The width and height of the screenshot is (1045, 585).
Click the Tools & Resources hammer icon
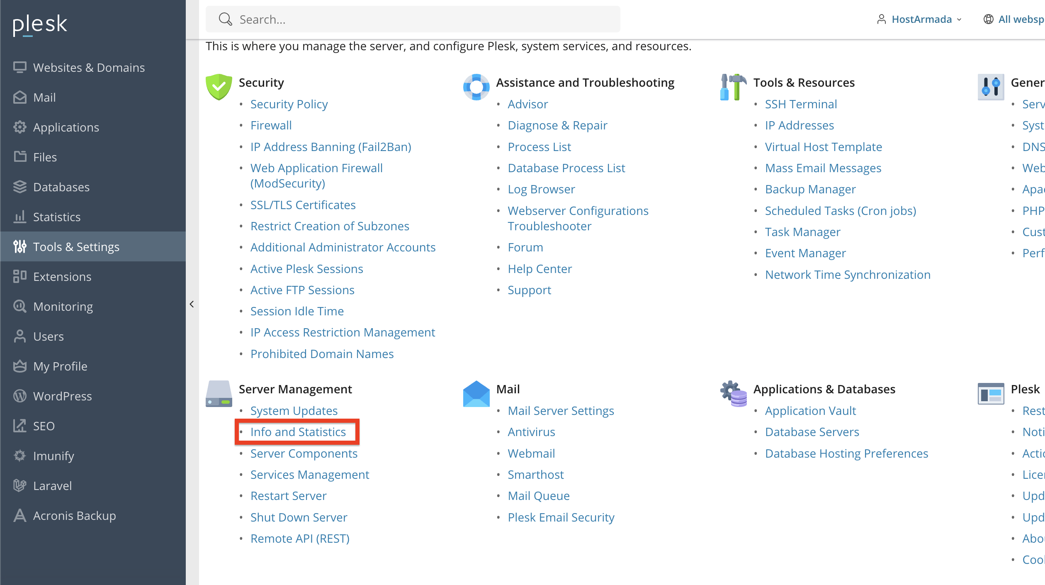tap(734, 87)
